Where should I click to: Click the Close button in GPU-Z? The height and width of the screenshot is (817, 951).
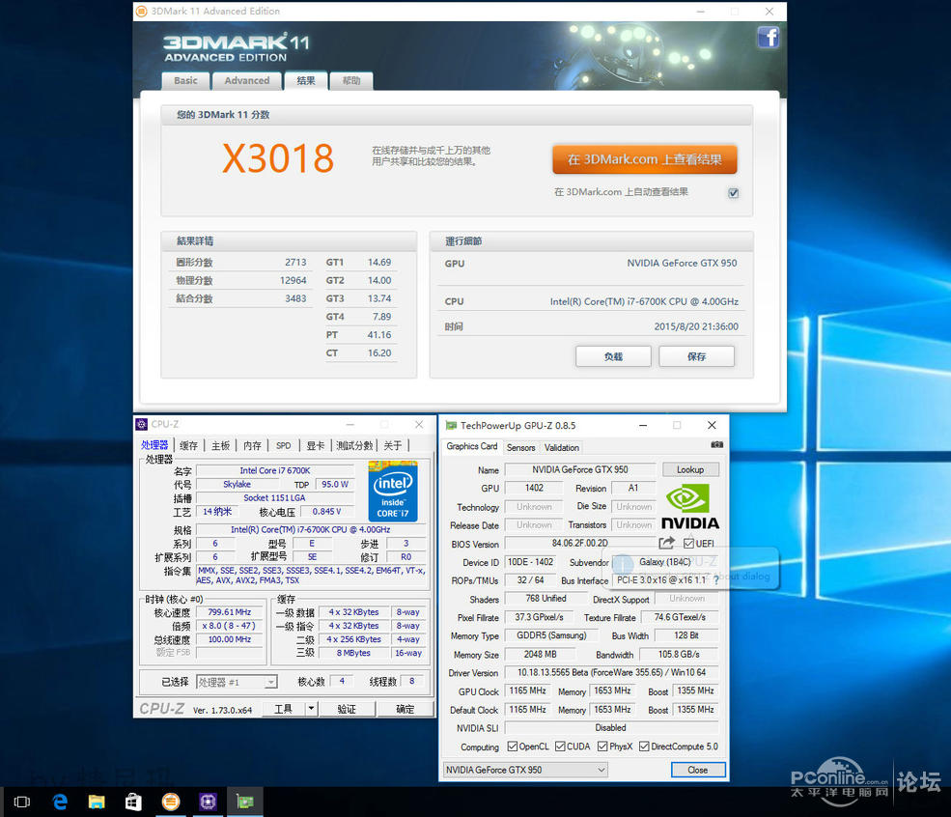coord(697,770)
